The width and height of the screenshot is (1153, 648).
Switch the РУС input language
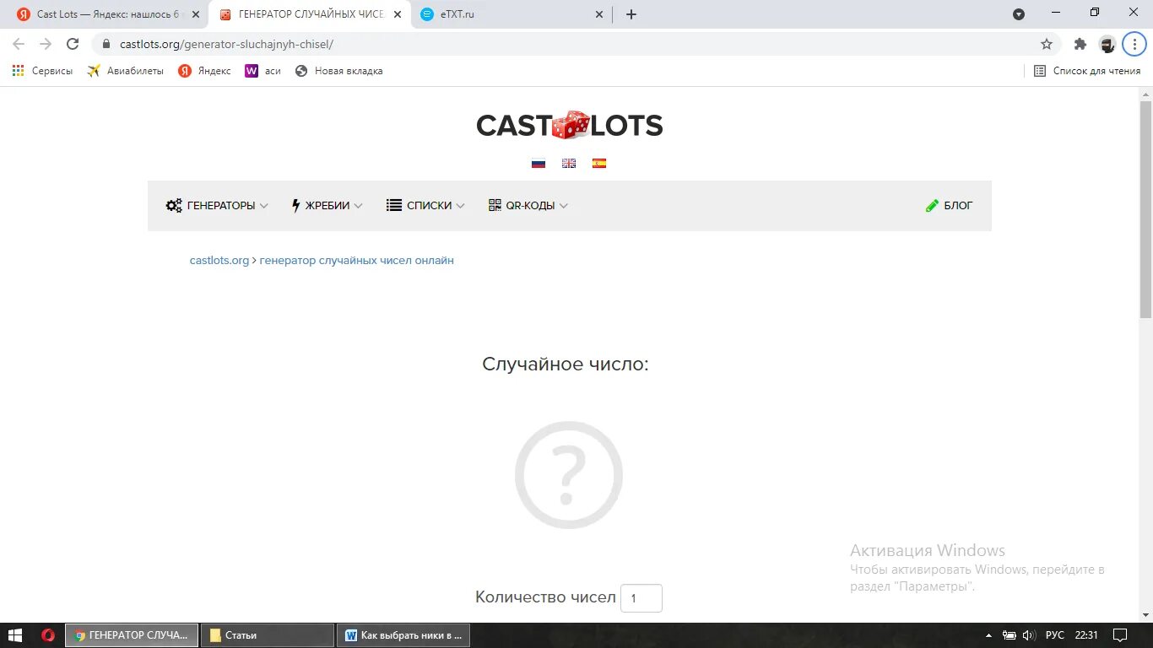(1055, 635)
